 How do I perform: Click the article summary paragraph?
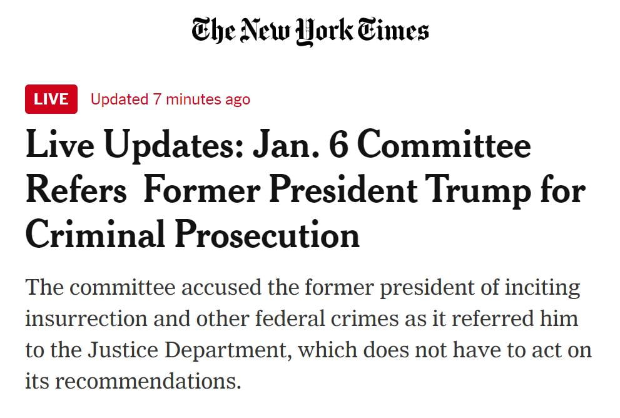[307, 335]
